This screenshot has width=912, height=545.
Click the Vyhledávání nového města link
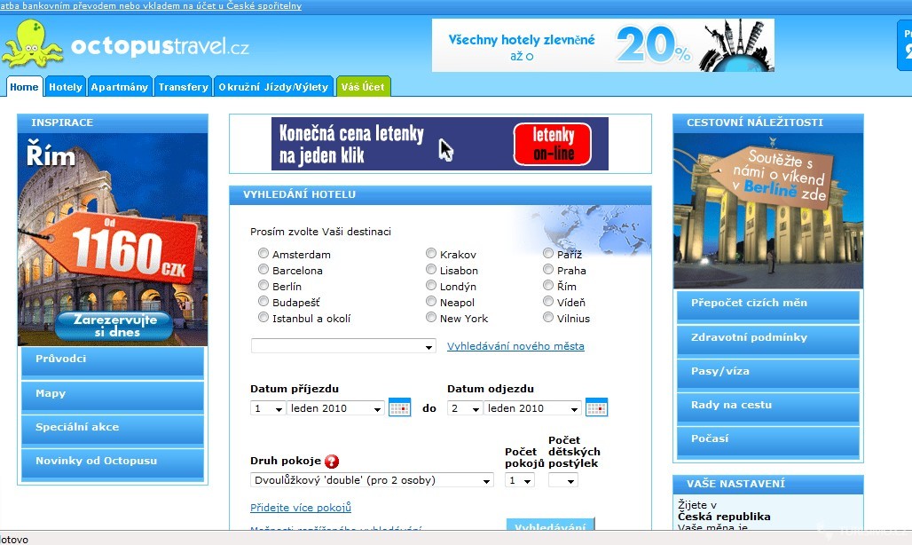point(516,346)
